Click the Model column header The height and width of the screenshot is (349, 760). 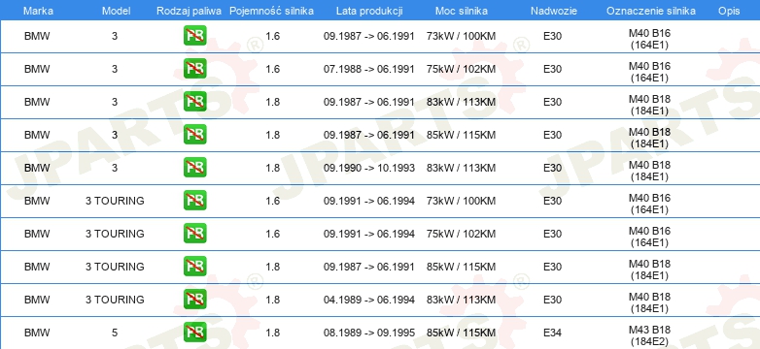[x=117, y=11]
